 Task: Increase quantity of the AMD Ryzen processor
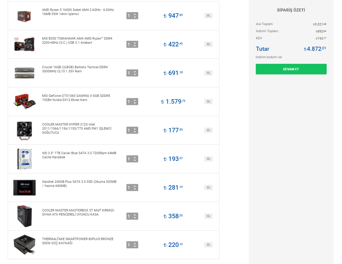click(135, 14)
